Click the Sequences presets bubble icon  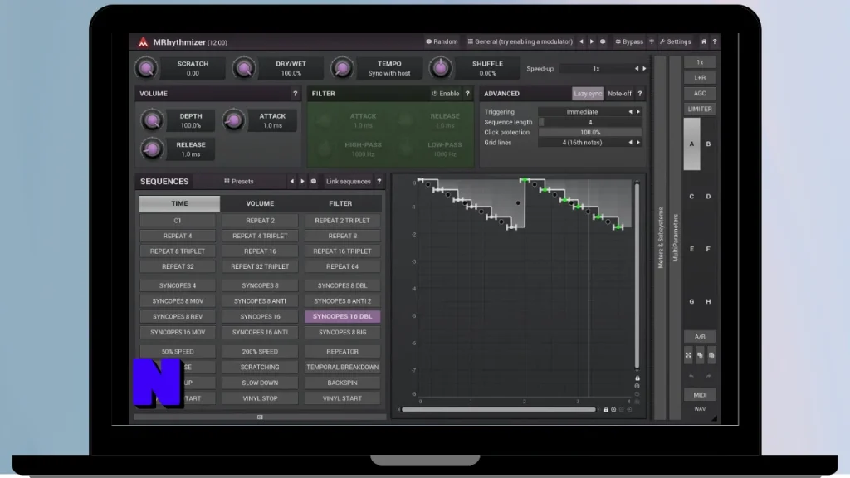(313, 182)
